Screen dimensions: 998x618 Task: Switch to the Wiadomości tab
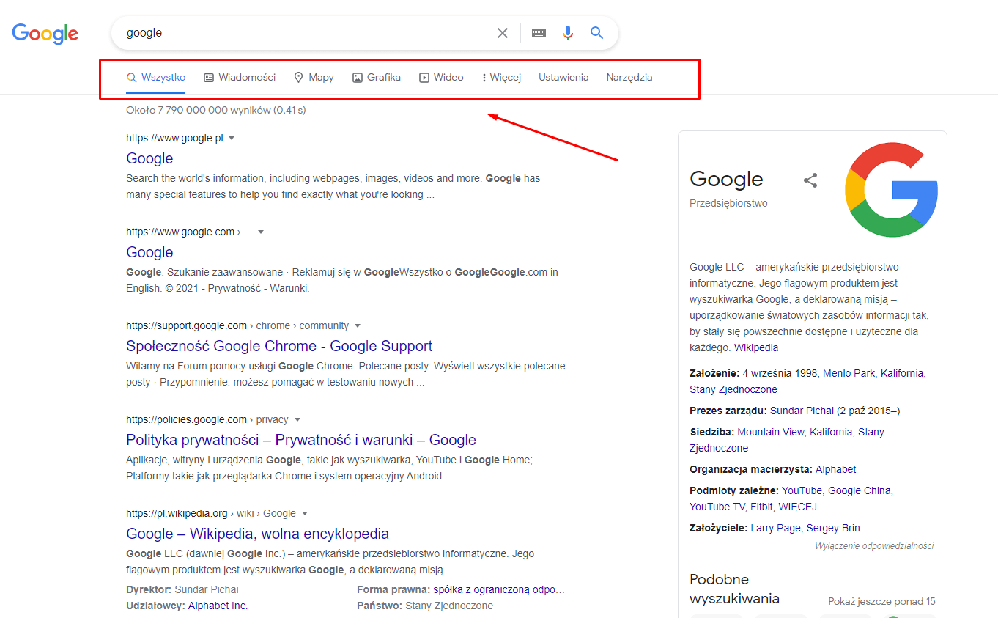pyautogui.click(x=240, y=77)
